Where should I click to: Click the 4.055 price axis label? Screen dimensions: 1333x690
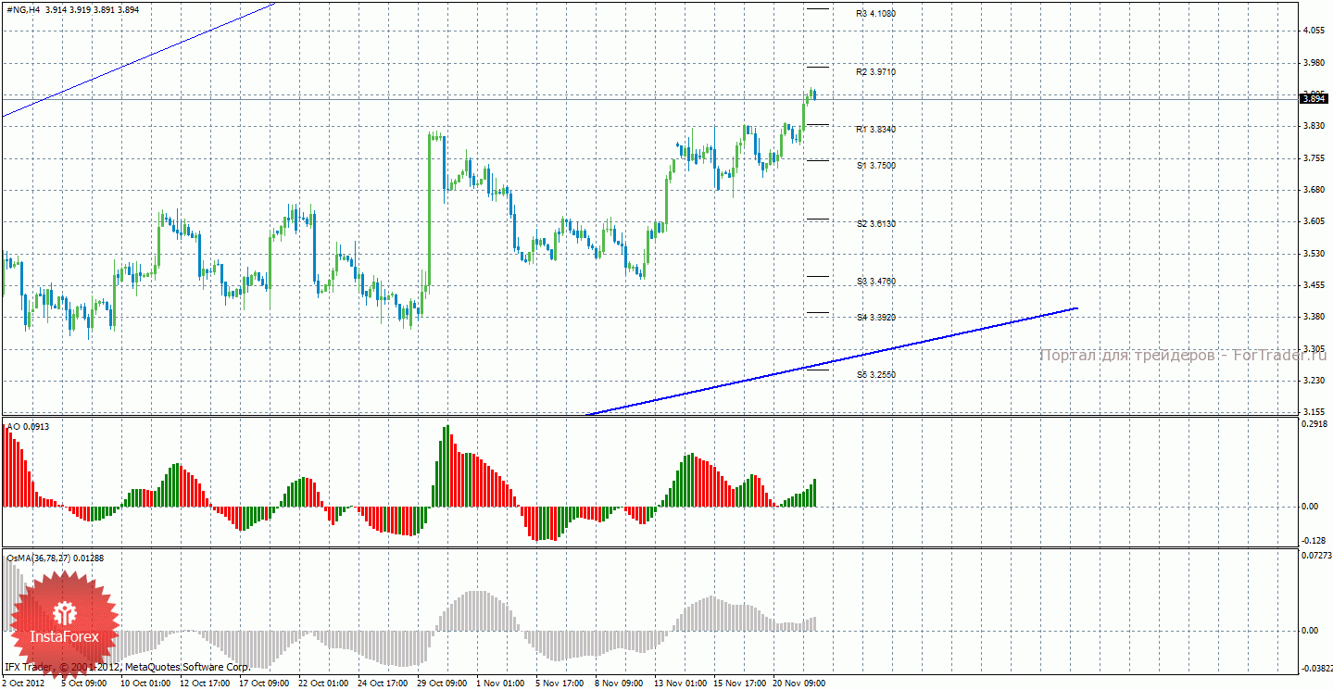click(x=1314, y=31)
